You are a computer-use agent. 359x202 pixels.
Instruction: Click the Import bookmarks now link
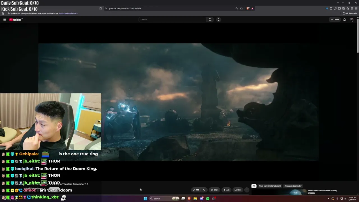68,13
